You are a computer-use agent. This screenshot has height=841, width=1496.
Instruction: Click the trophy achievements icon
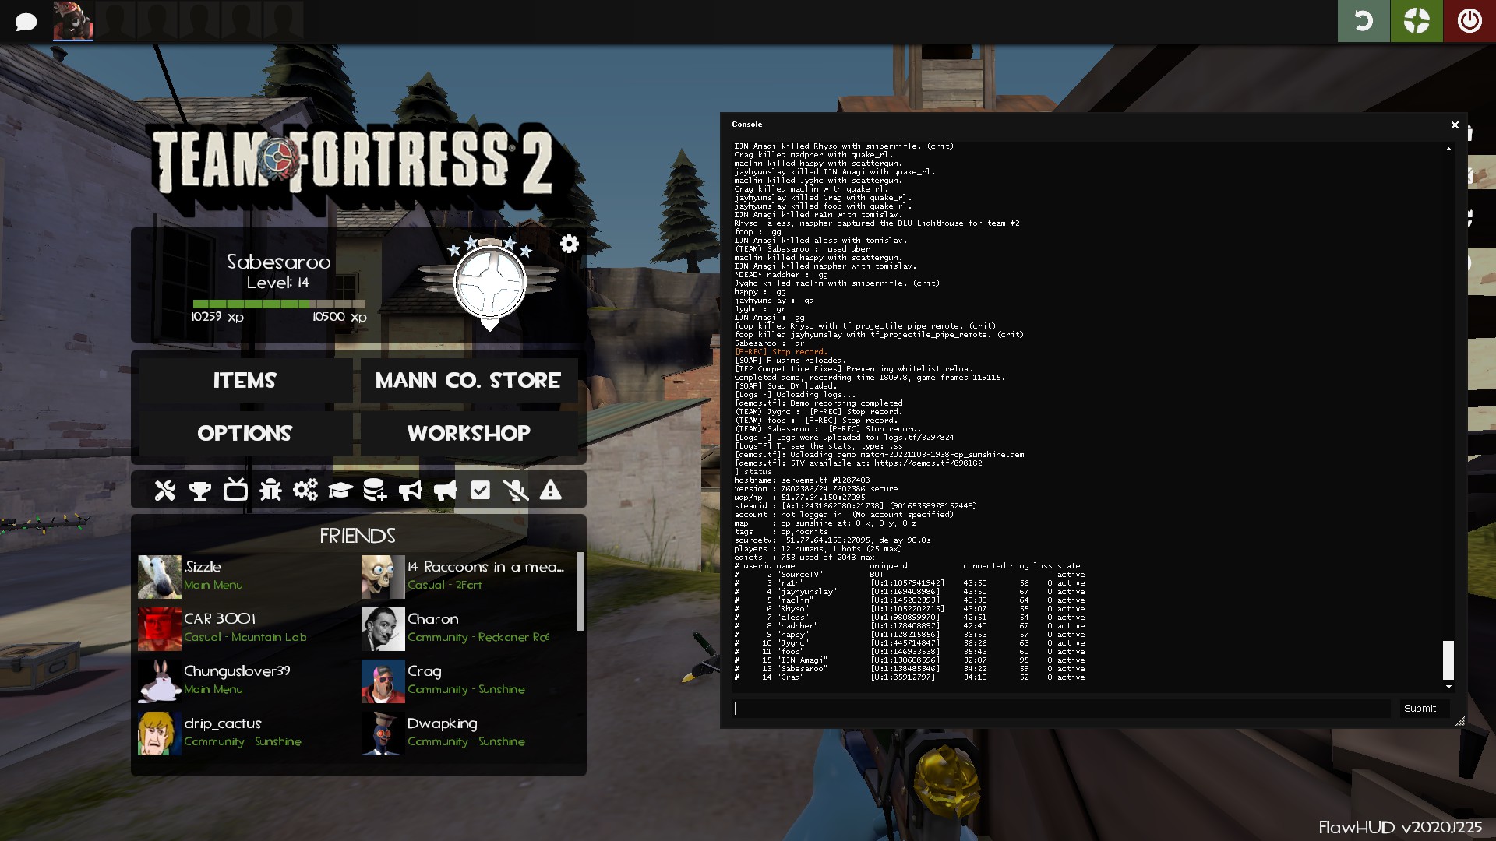coord(200,490)
